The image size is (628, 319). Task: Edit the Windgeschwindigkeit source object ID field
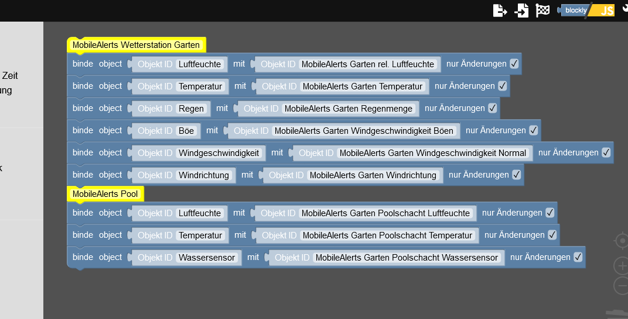(219, 153)
